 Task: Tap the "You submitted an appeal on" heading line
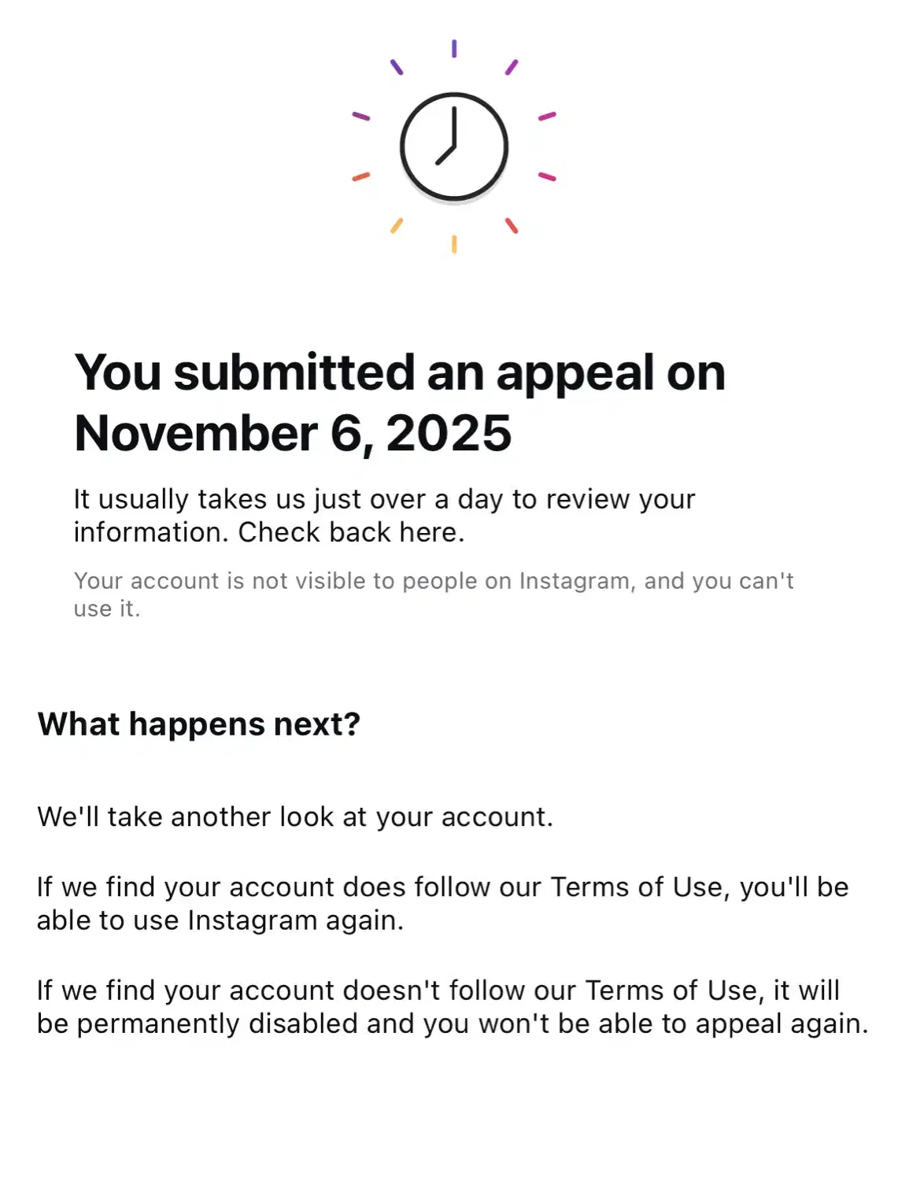pyautogui.click(x=400, y=372)
